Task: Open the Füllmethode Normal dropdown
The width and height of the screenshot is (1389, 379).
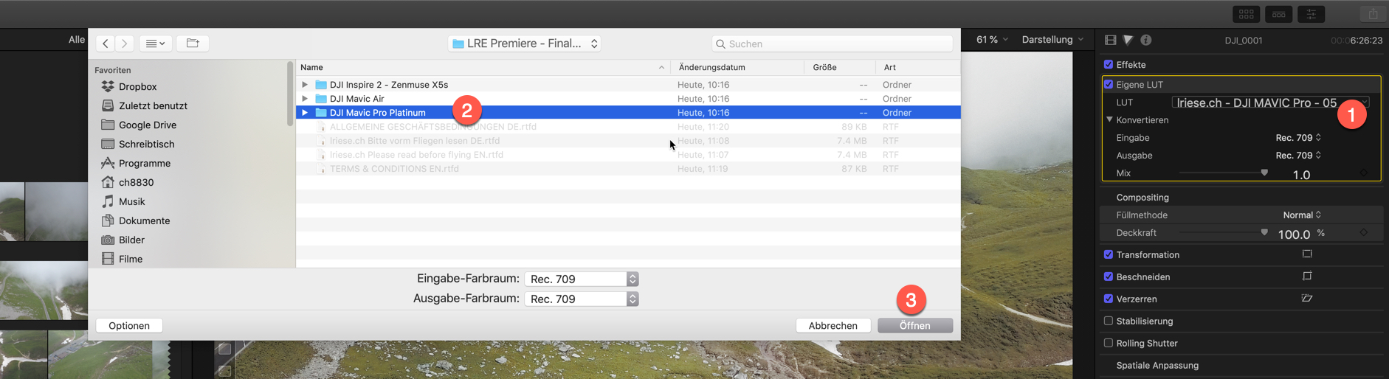Action: tap(1302, 215)
